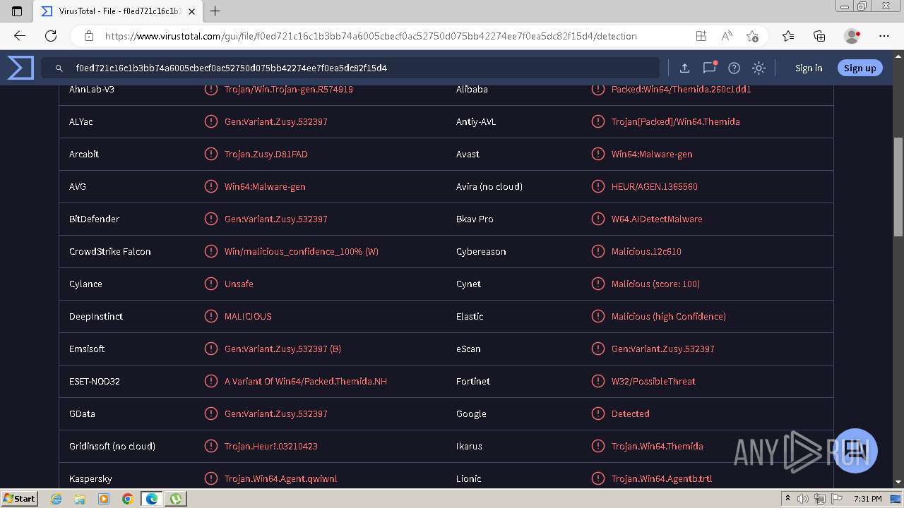Open the media player taskbar icon
904x508 pixels.
104,499
